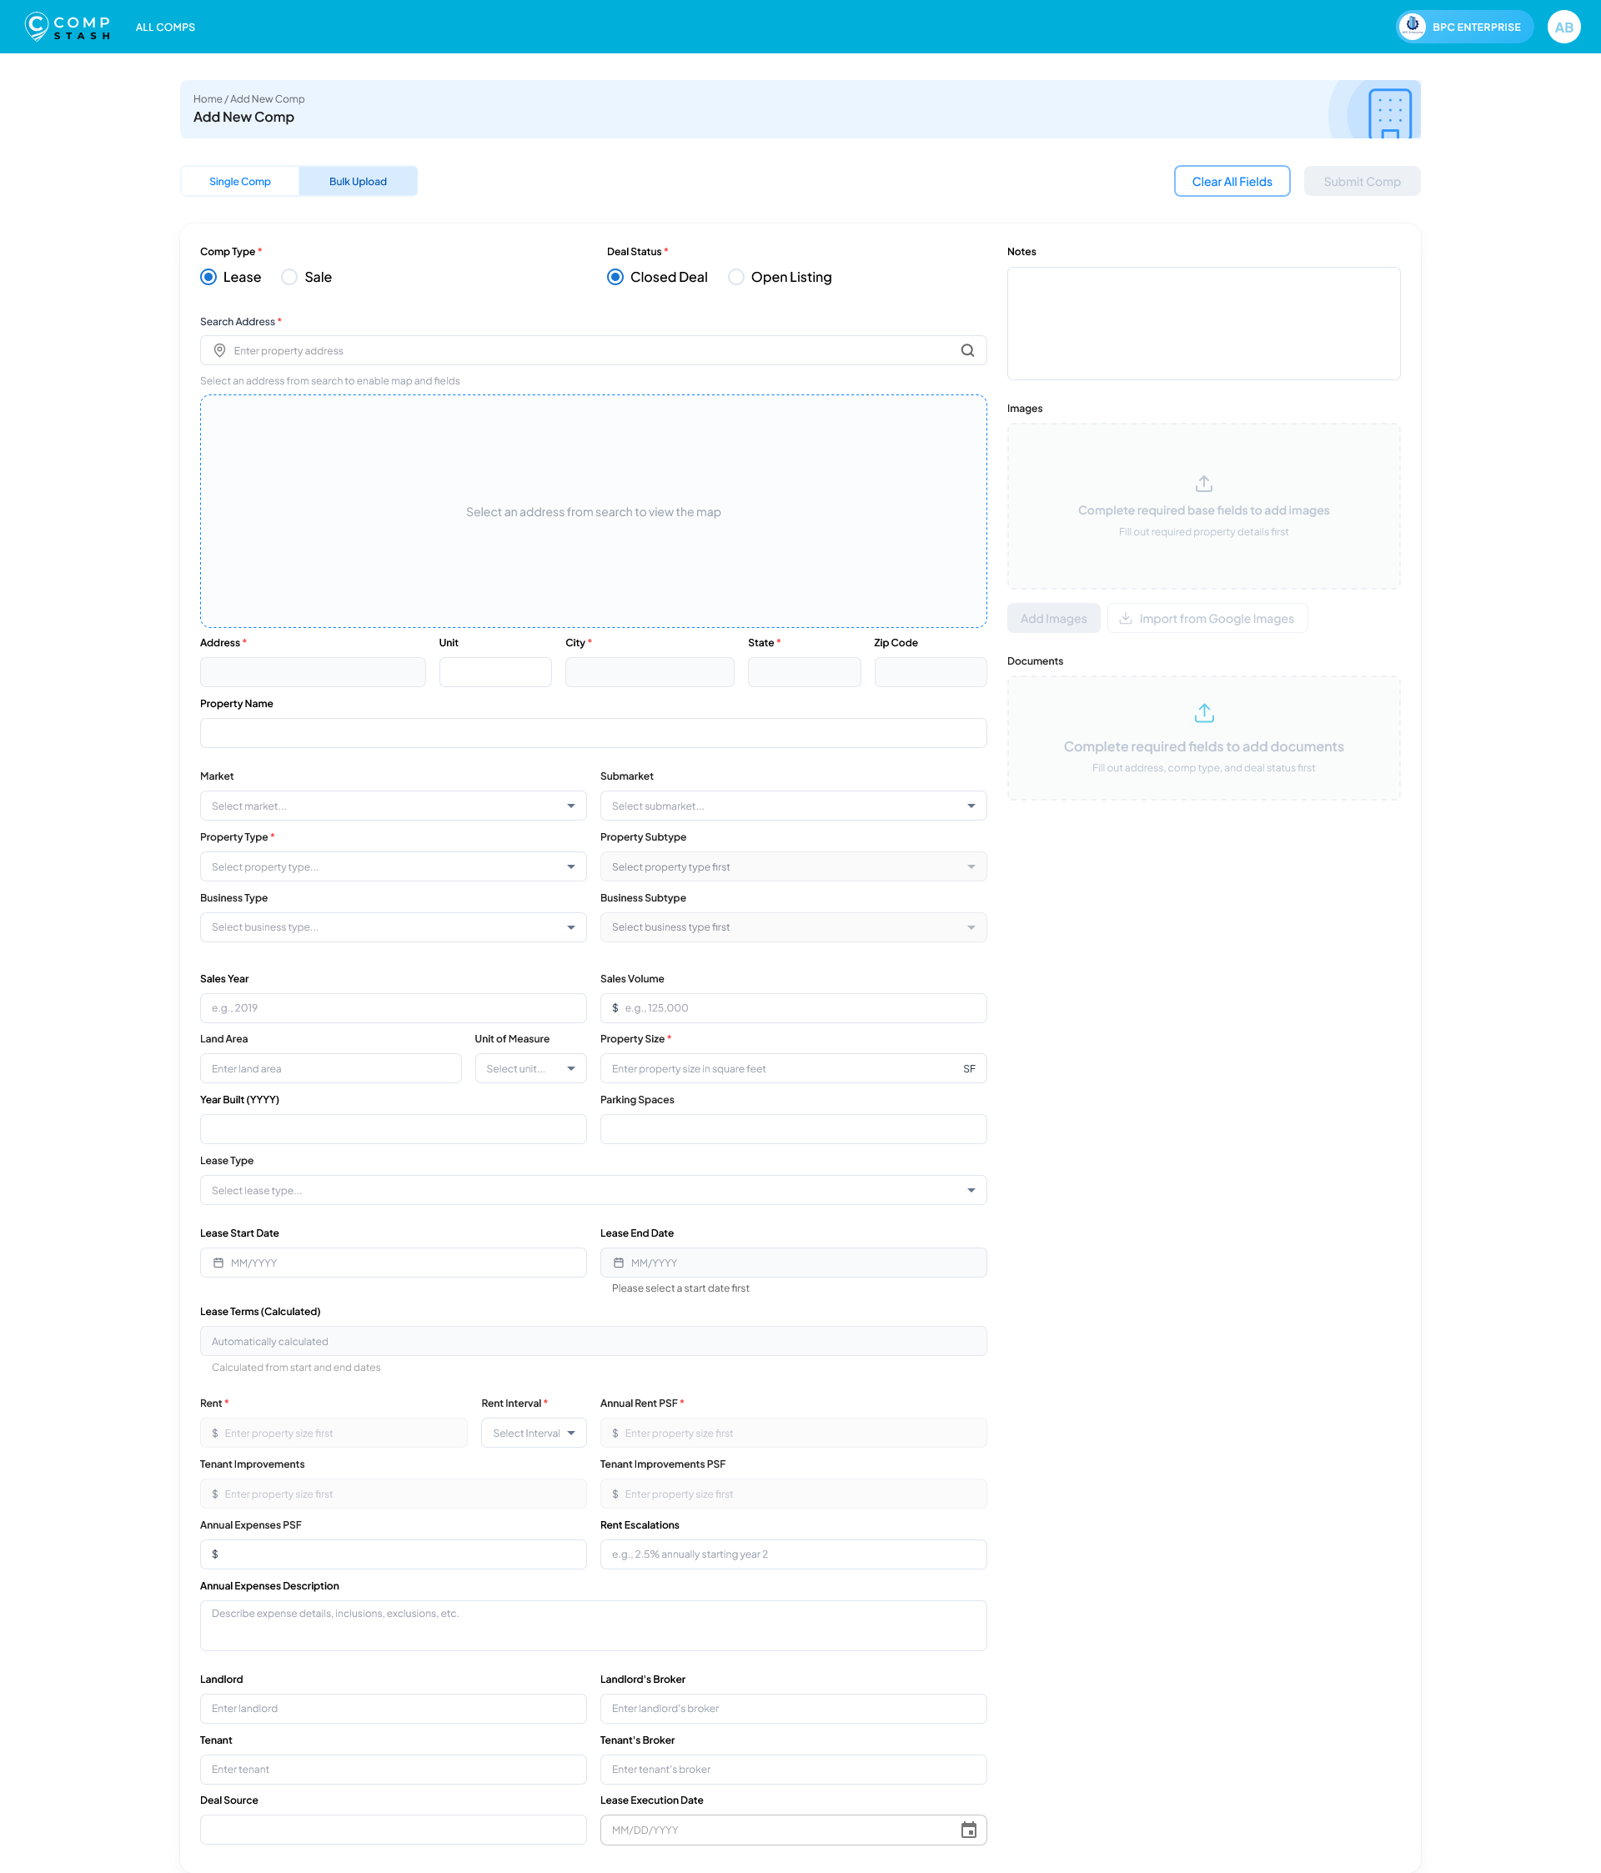
Task: Open the Rent Interval dropdown
Action: (534, 1433)
